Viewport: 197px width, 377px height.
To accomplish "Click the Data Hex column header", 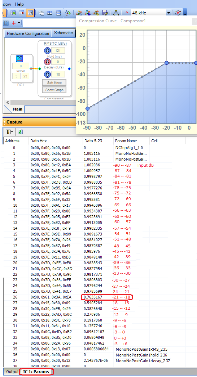I will tap(56, 141).
